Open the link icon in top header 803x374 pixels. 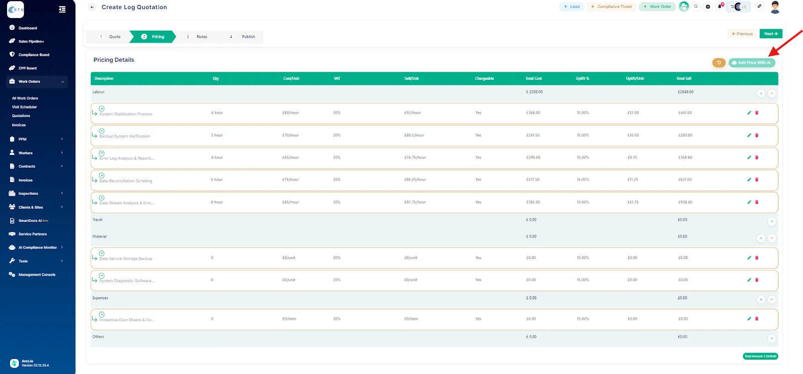click(x=759, y=7)
